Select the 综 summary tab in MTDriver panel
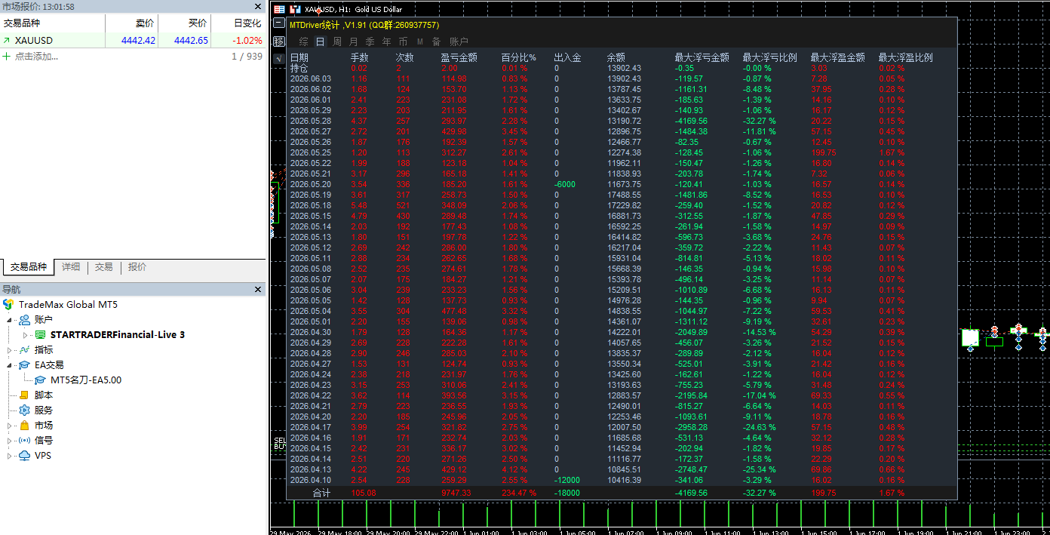The height and width of the screenshot is (535, 1050). click(304, 42)
